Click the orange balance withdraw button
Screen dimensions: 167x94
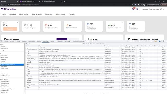point(10,29)
